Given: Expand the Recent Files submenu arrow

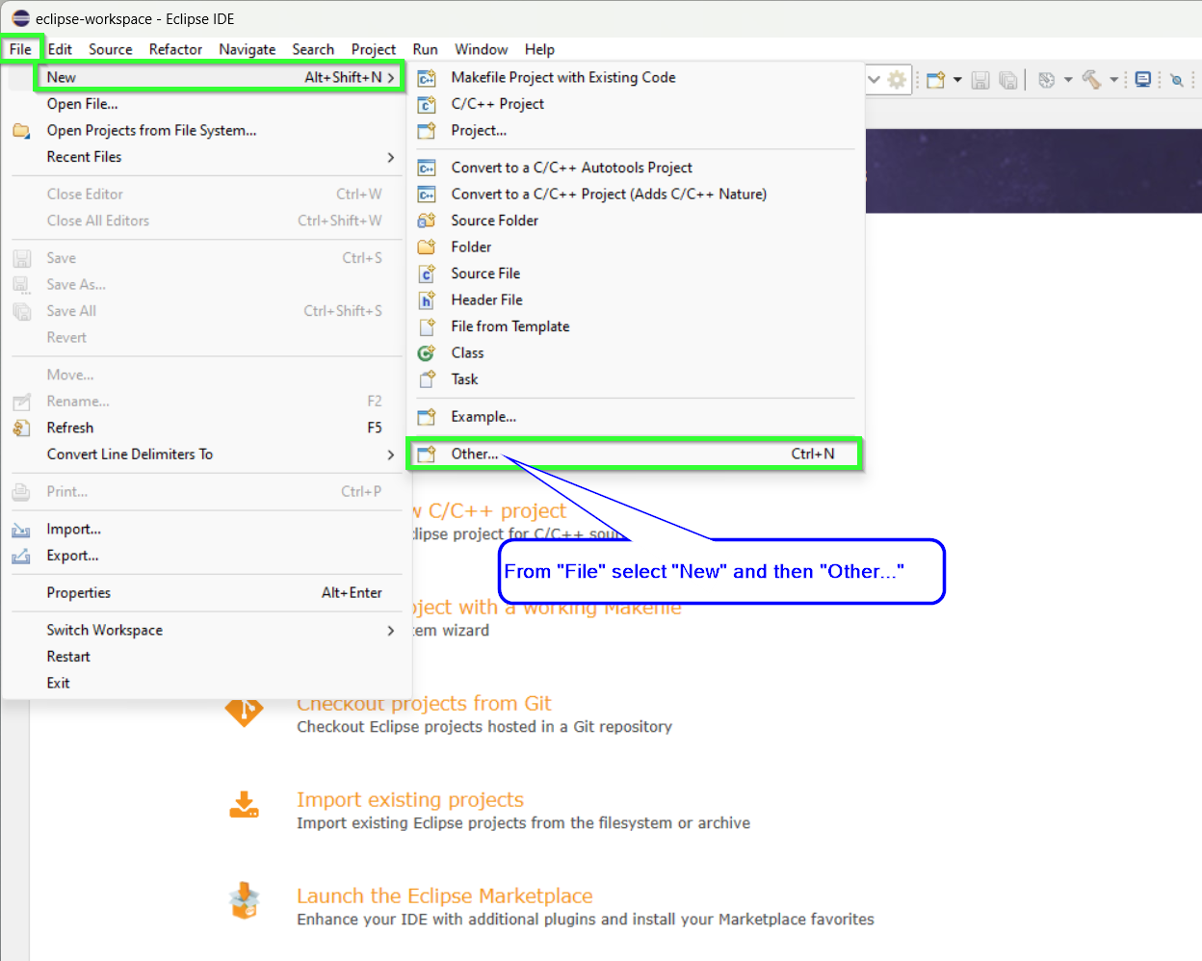Looking at the screenshot, I should pyautogui.click(x=390, y=157).
